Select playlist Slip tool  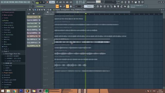[42, 10]
